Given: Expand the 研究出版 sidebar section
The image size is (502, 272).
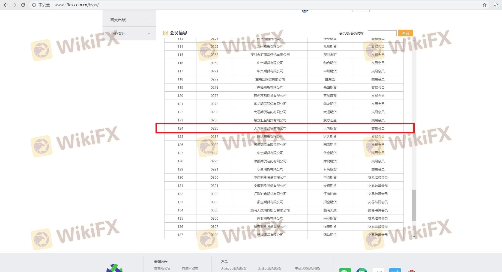Looking at the screenshot, I should (x=149, y=20).
